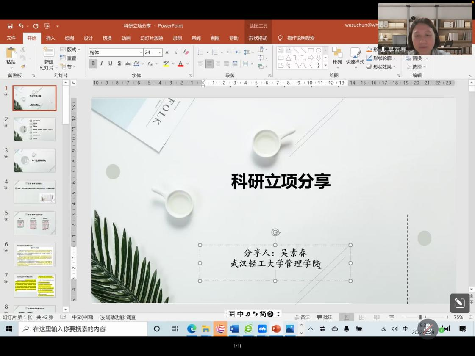Open Microsoft Edge from the taskbar
475x356 pixels.
coord(192,328)
